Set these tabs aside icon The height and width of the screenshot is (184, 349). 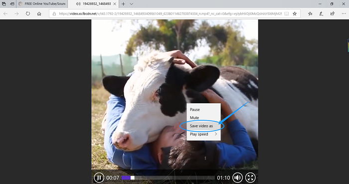12,4
